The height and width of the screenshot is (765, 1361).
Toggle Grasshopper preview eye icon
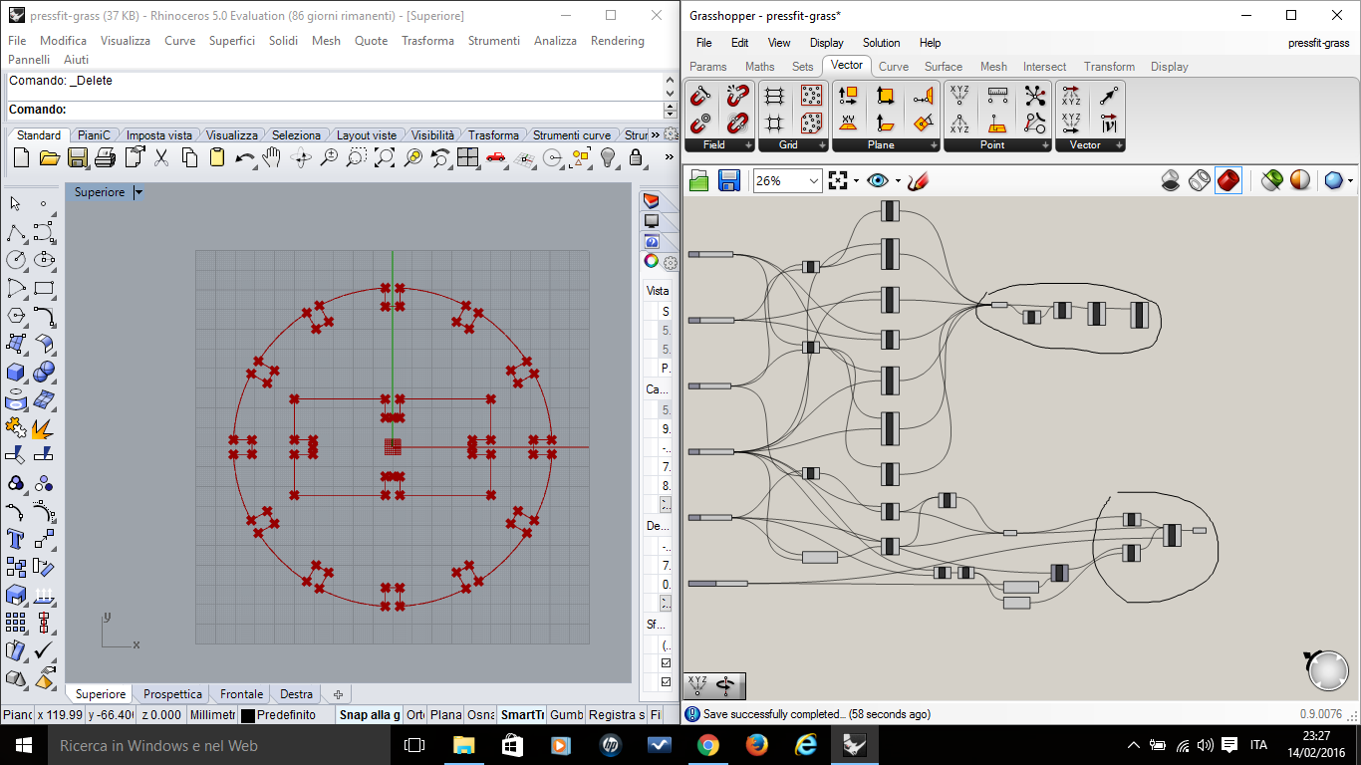point(877,180)
